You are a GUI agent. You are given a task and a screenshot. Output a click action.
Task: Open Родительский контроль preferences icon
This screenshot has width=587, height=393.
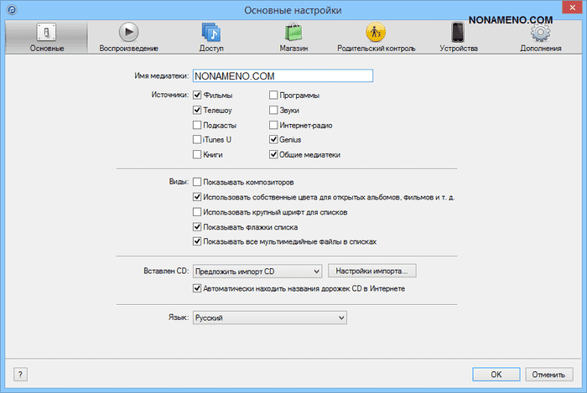[376, 33]
